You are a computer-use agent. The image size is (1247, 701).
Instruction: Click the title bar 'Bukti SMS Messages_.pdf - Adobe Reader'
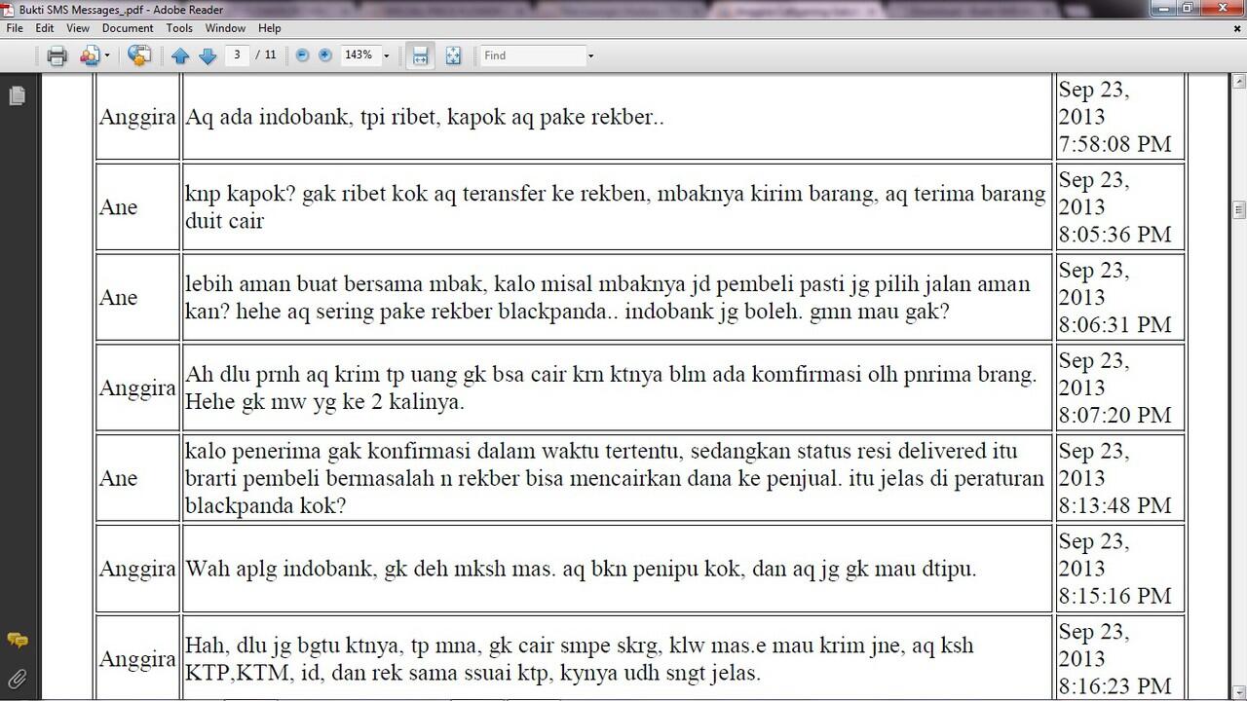(x=121, y=9)
